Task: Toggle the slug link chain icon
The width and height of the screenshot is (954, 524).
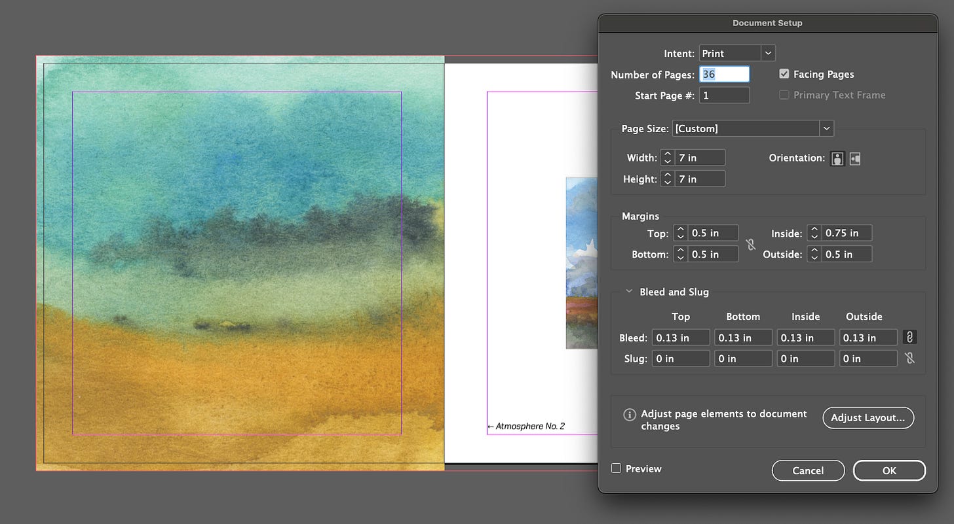Action: [x=909, y=358]
